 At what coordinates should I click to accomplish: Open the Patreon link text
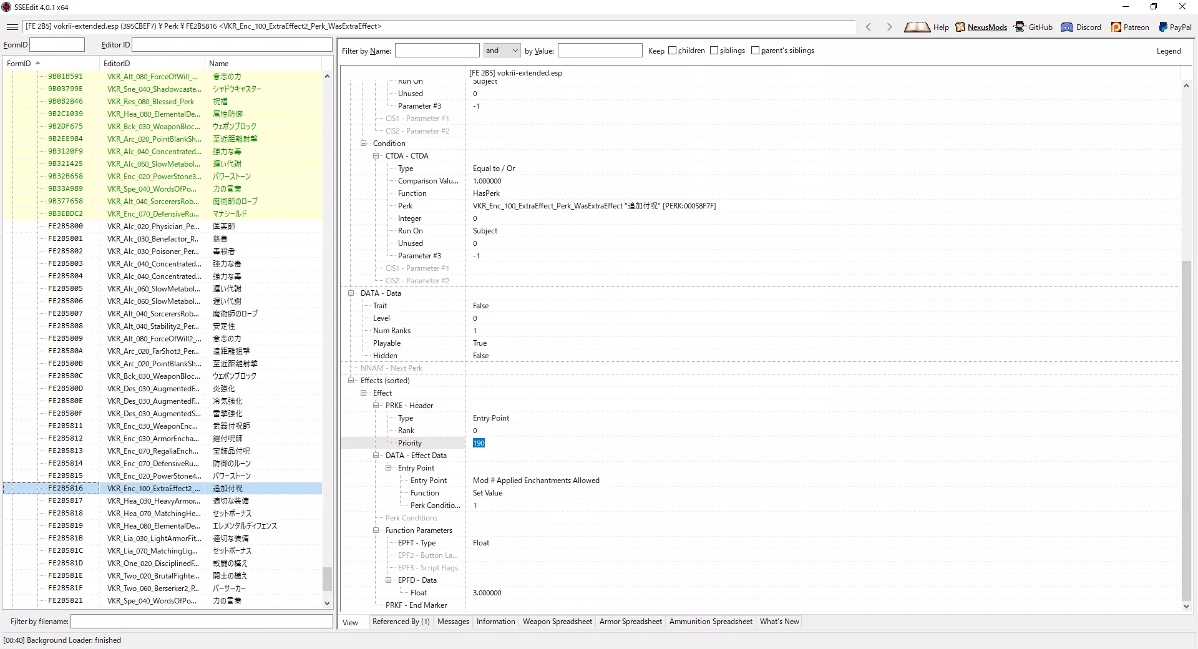pos(1136,27)
